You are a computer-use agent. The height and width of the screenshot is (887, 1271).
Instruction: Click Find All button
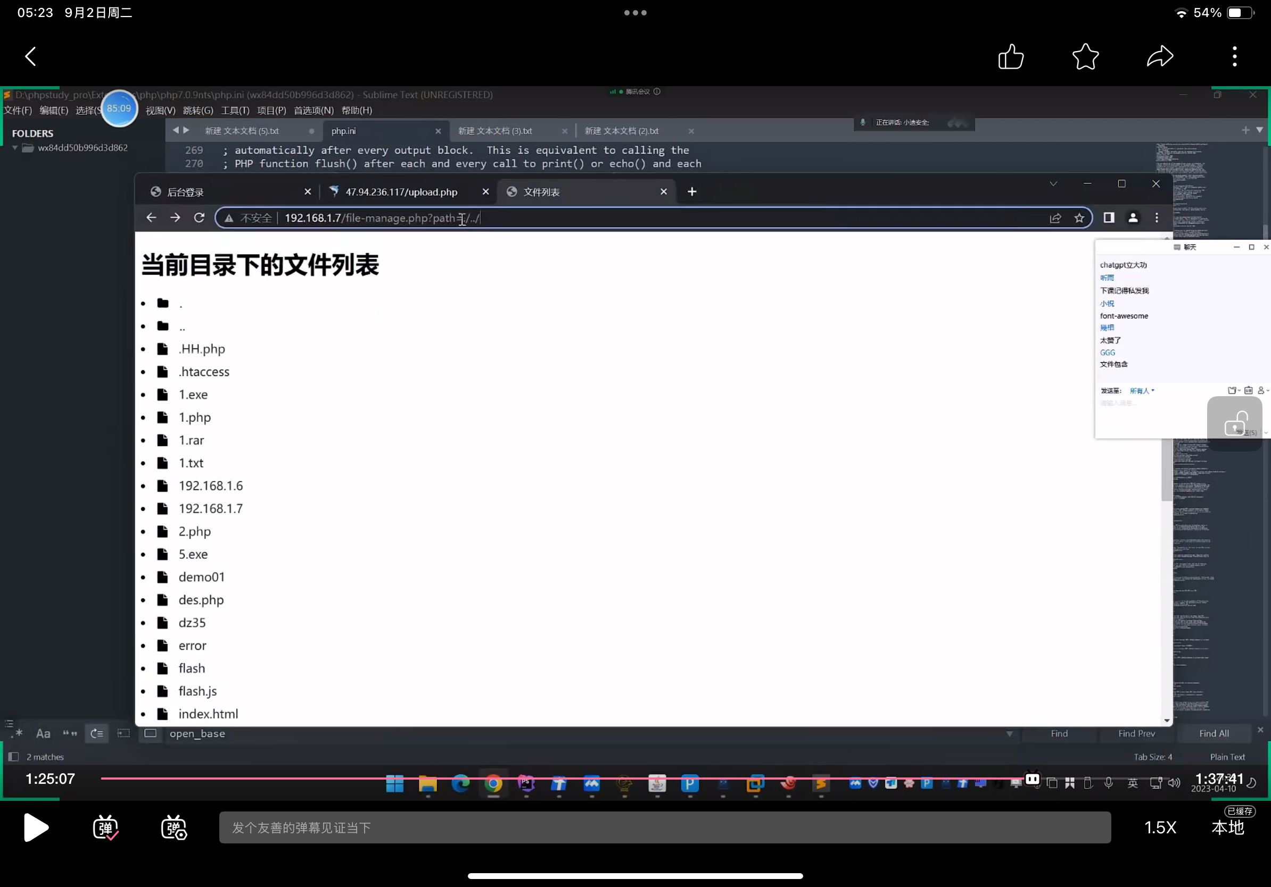(x=1214, y=733)
